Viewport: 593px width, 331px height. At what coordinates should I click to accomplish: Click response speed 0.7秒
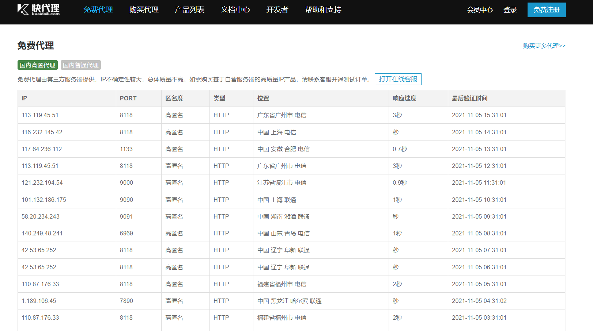(400, 149)
